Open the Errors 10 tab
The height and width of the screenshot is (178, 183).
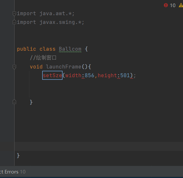(x=13, y=172)
